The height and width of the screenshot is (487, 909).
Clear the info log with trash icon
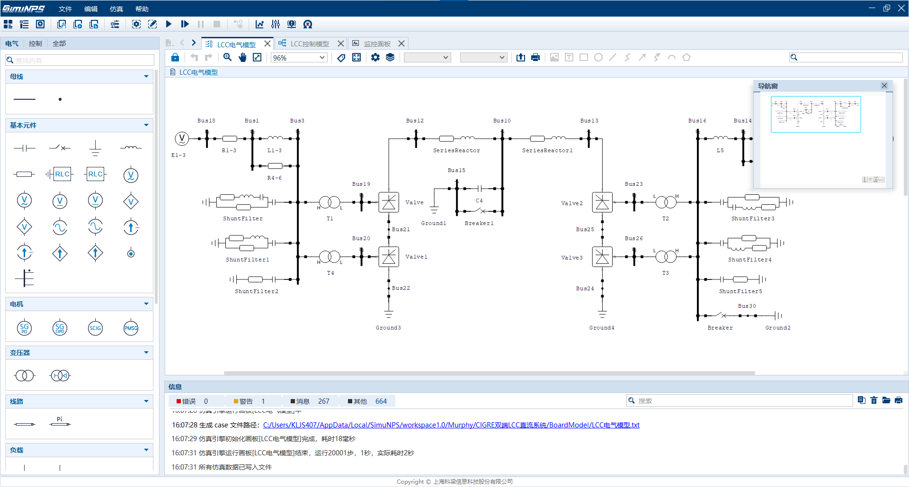pos(874,400)
